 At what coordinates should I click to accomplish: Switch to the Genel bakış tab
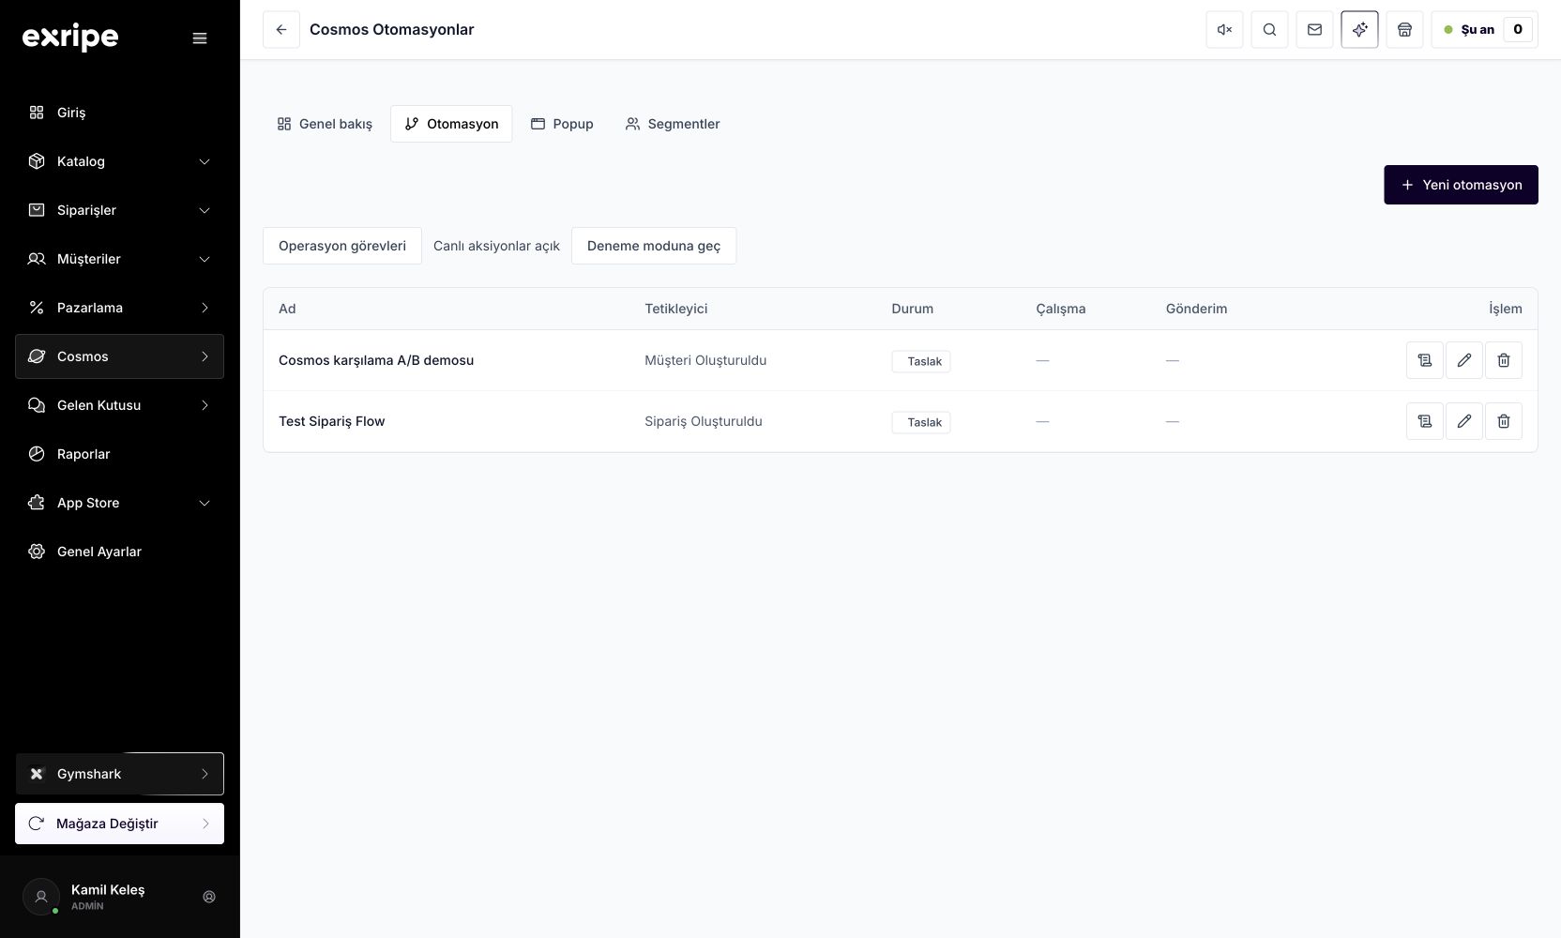tap(325, 124)
